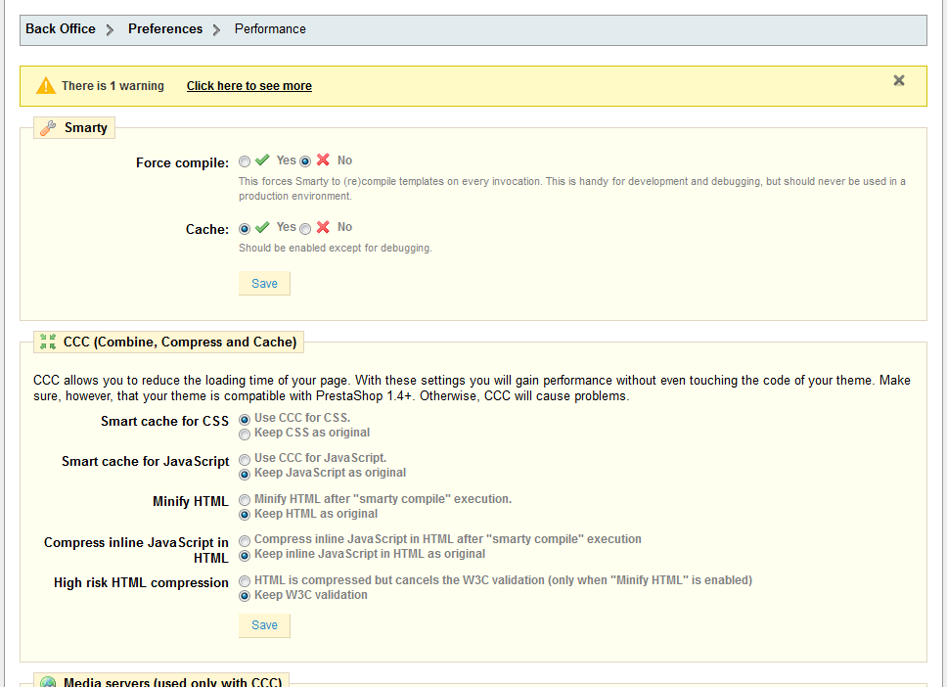
Task: Click the Media servers section heading
Action: 173,682
